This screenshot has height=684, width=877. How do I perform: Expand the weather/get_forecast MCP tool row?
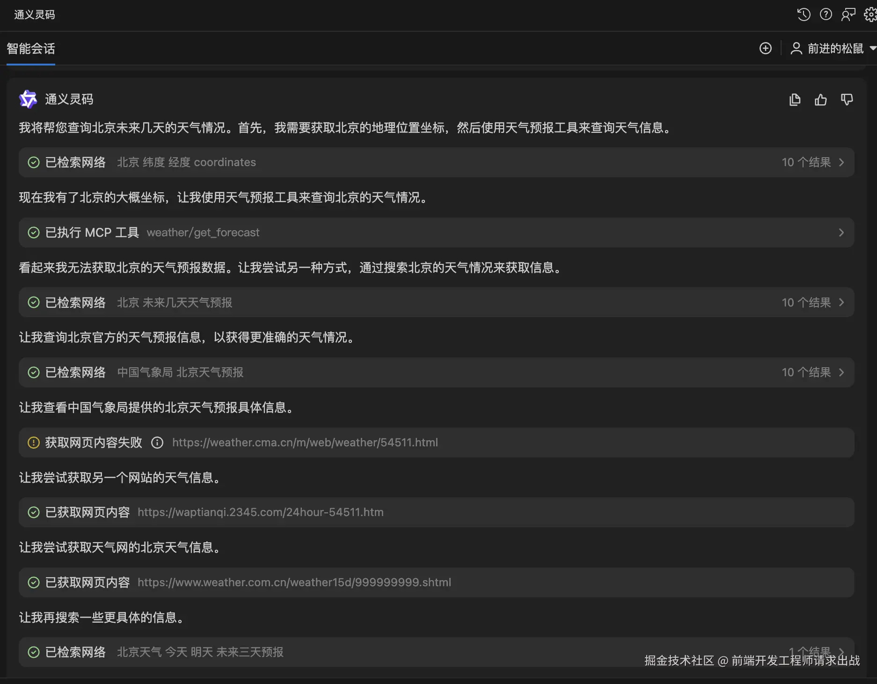tap(841, 233)
